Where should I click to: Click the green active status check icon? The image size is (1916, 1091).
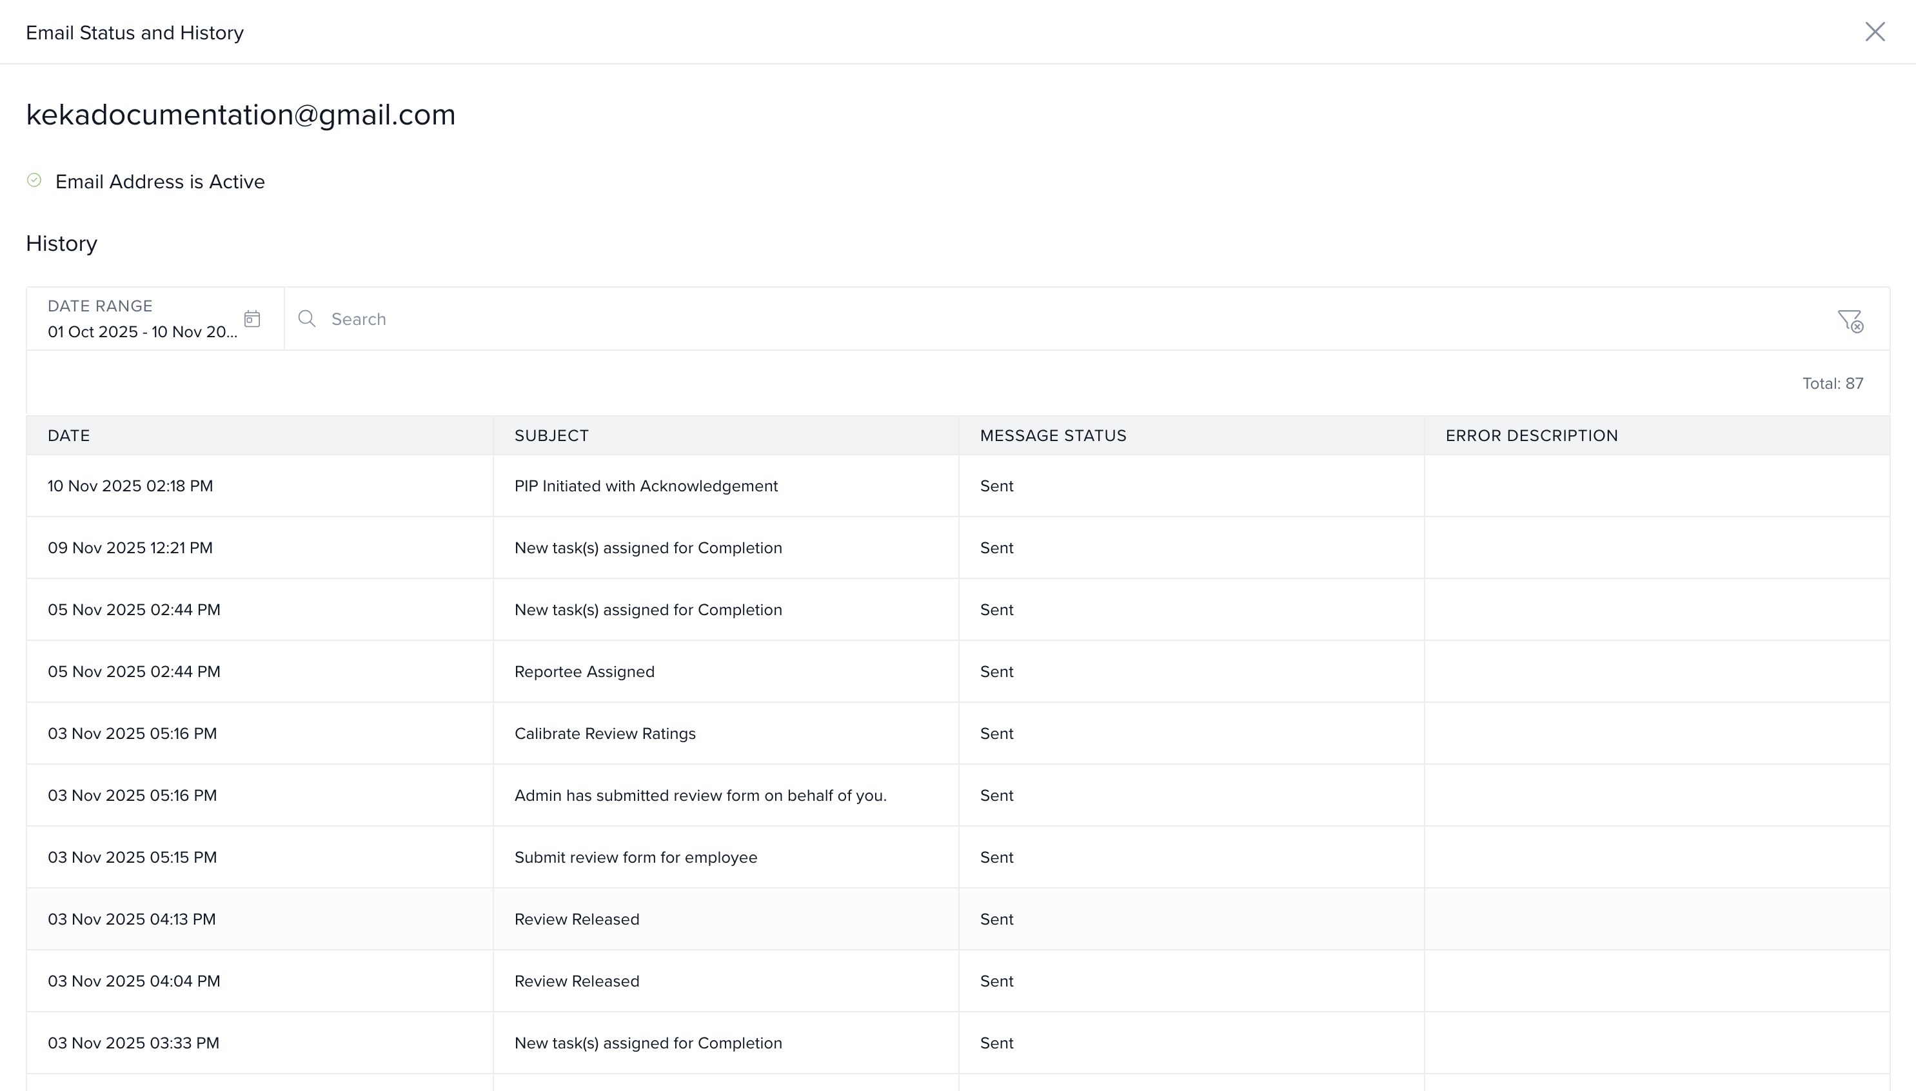pos(34,181)
